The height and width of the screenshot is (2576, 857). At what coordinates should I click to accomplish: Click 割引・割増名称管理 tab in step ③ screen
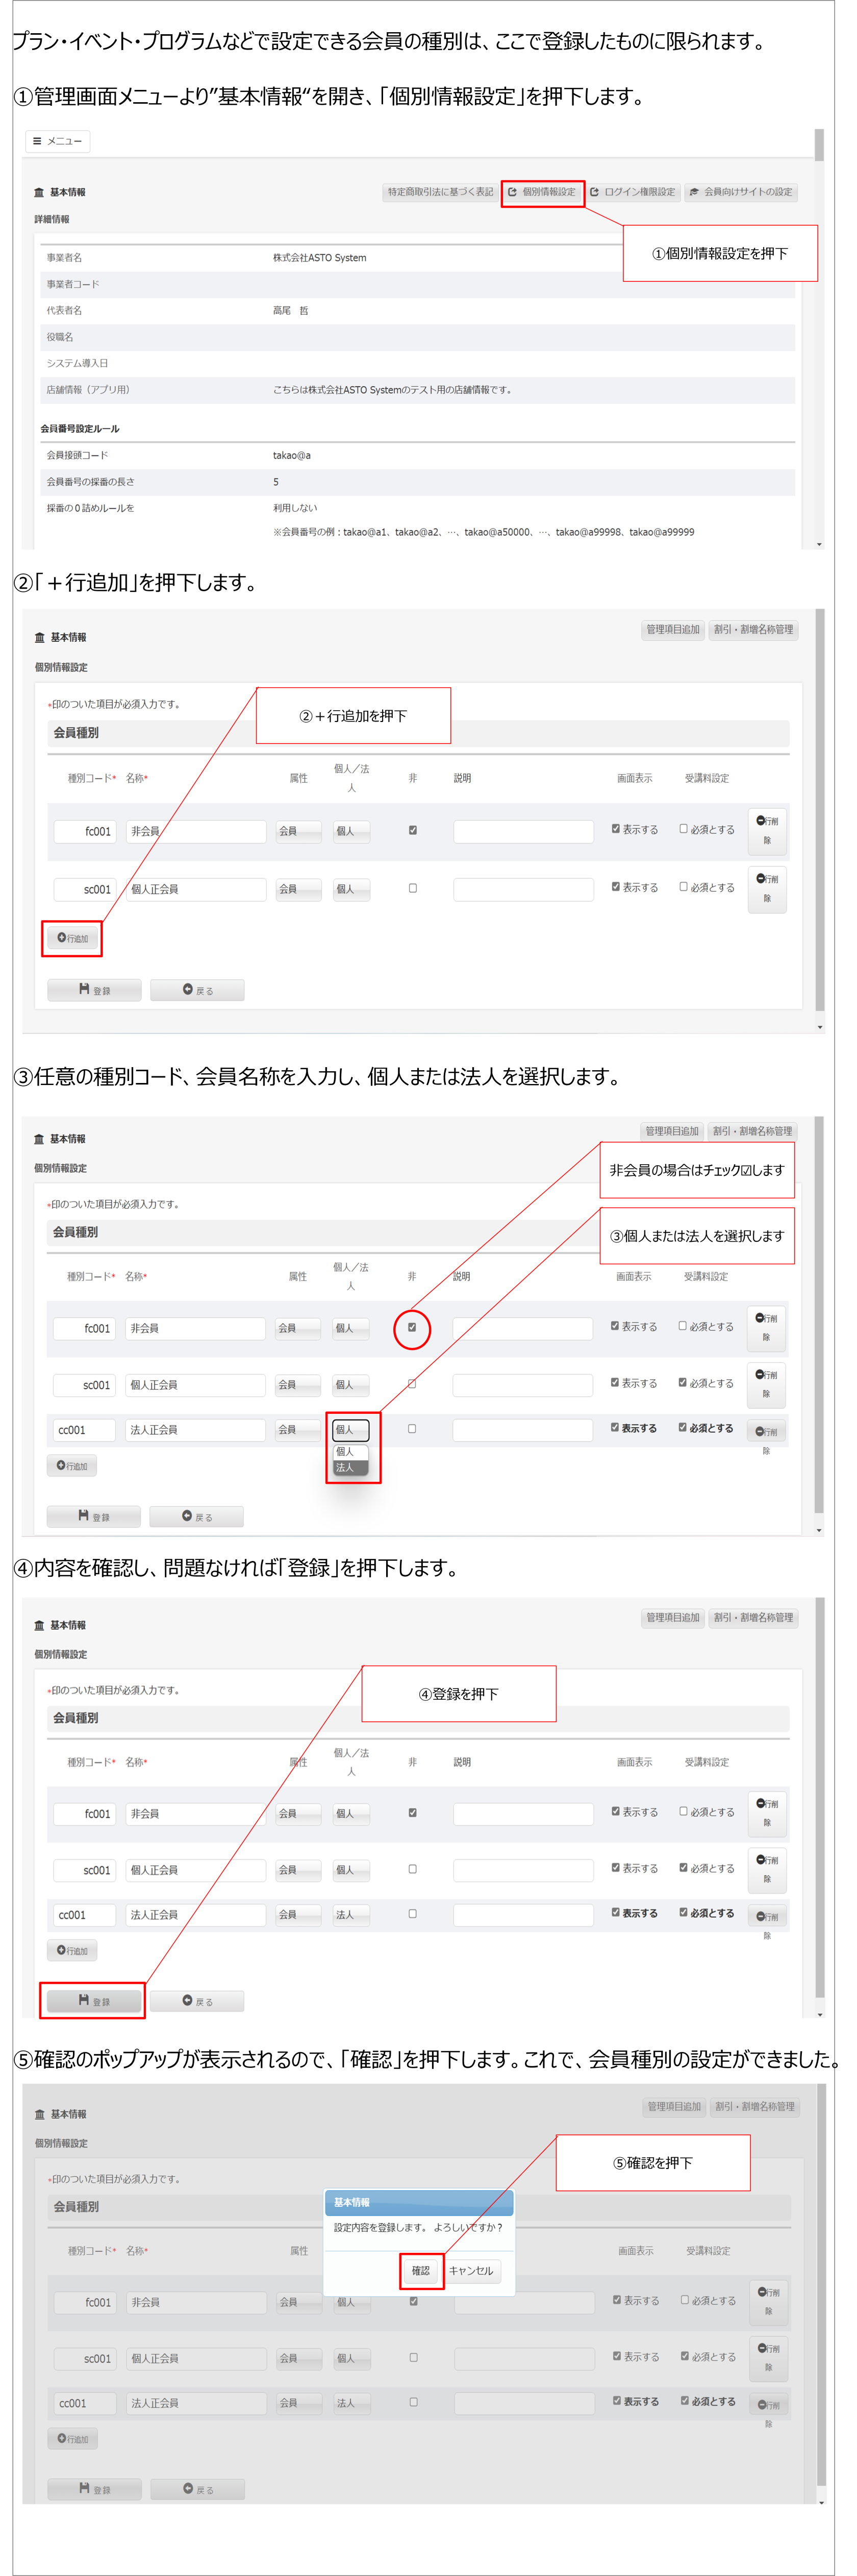tap(753, 1131)
